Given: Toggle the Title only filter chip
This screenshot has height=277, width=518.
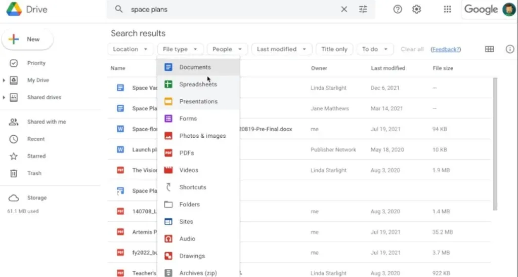Looking at the screenshot, I should tap(334, 49).
